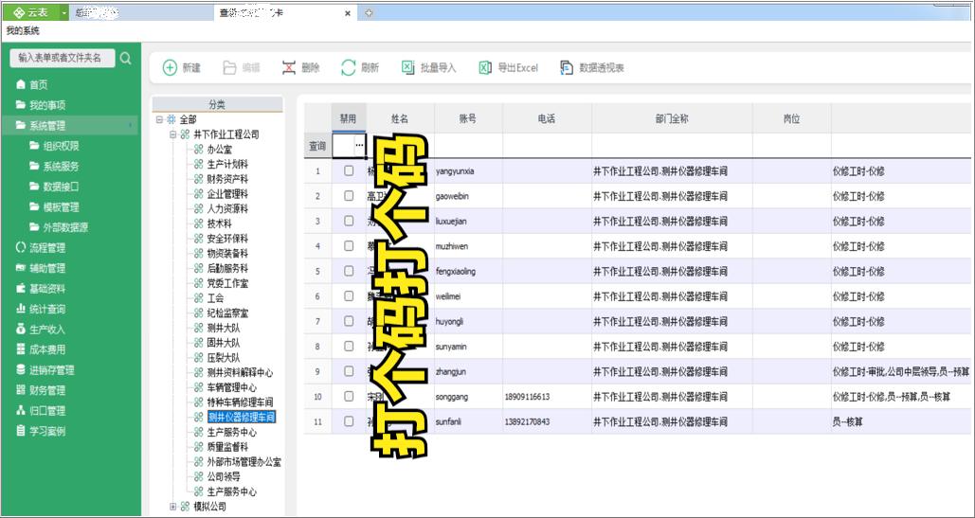The height and width of the screenshot is (518, 975).
Task: Sort by the 账号 column header
Action: (468, 118)
